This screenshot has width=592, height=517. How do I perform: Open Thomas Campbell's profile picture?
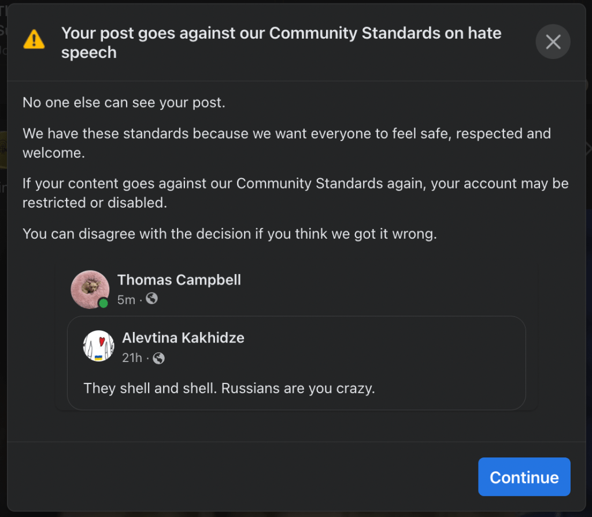coord(90,289)
